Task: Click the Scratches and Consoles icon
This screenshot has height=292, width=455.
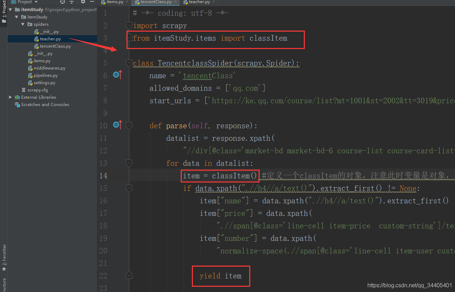Action: tap(17, 105)
